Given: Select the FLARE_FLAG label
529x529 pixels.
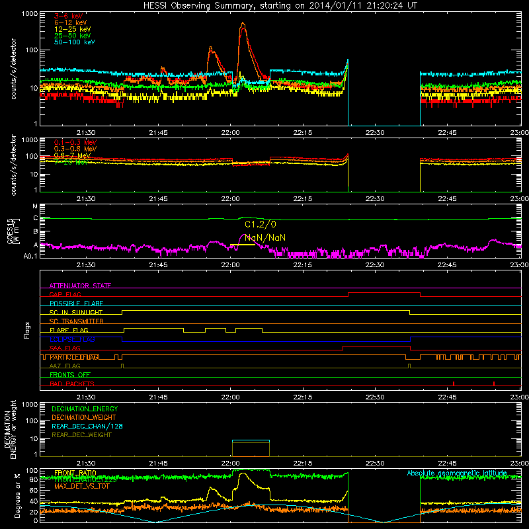Looking at the screenshot, I should coord(69,330).
